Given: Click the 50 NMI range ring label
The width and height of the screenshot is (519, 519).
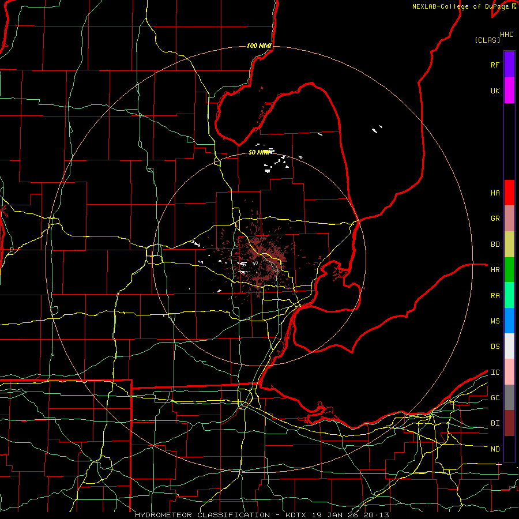Looking at the screenshot, I should [x=259, y=152].
